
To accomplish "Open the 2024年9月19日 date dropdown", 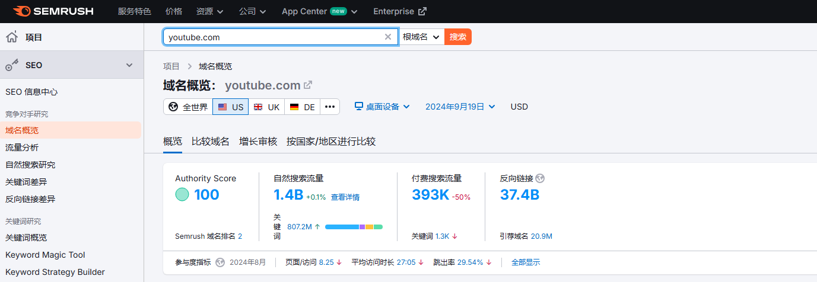I will point(460,107).
